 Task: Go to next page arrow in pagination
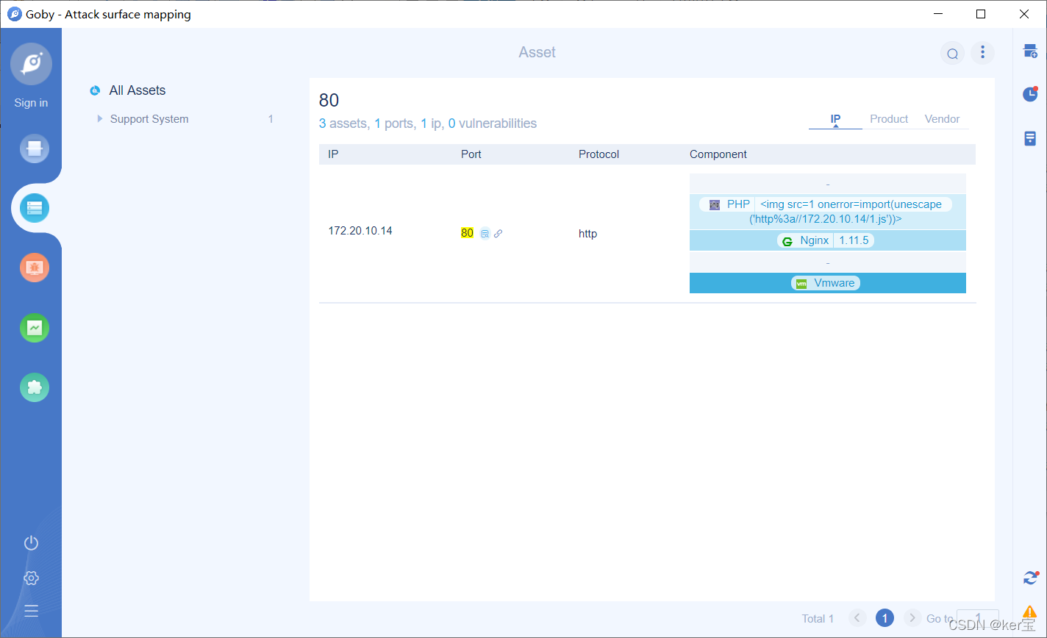[x=912, y=618]
